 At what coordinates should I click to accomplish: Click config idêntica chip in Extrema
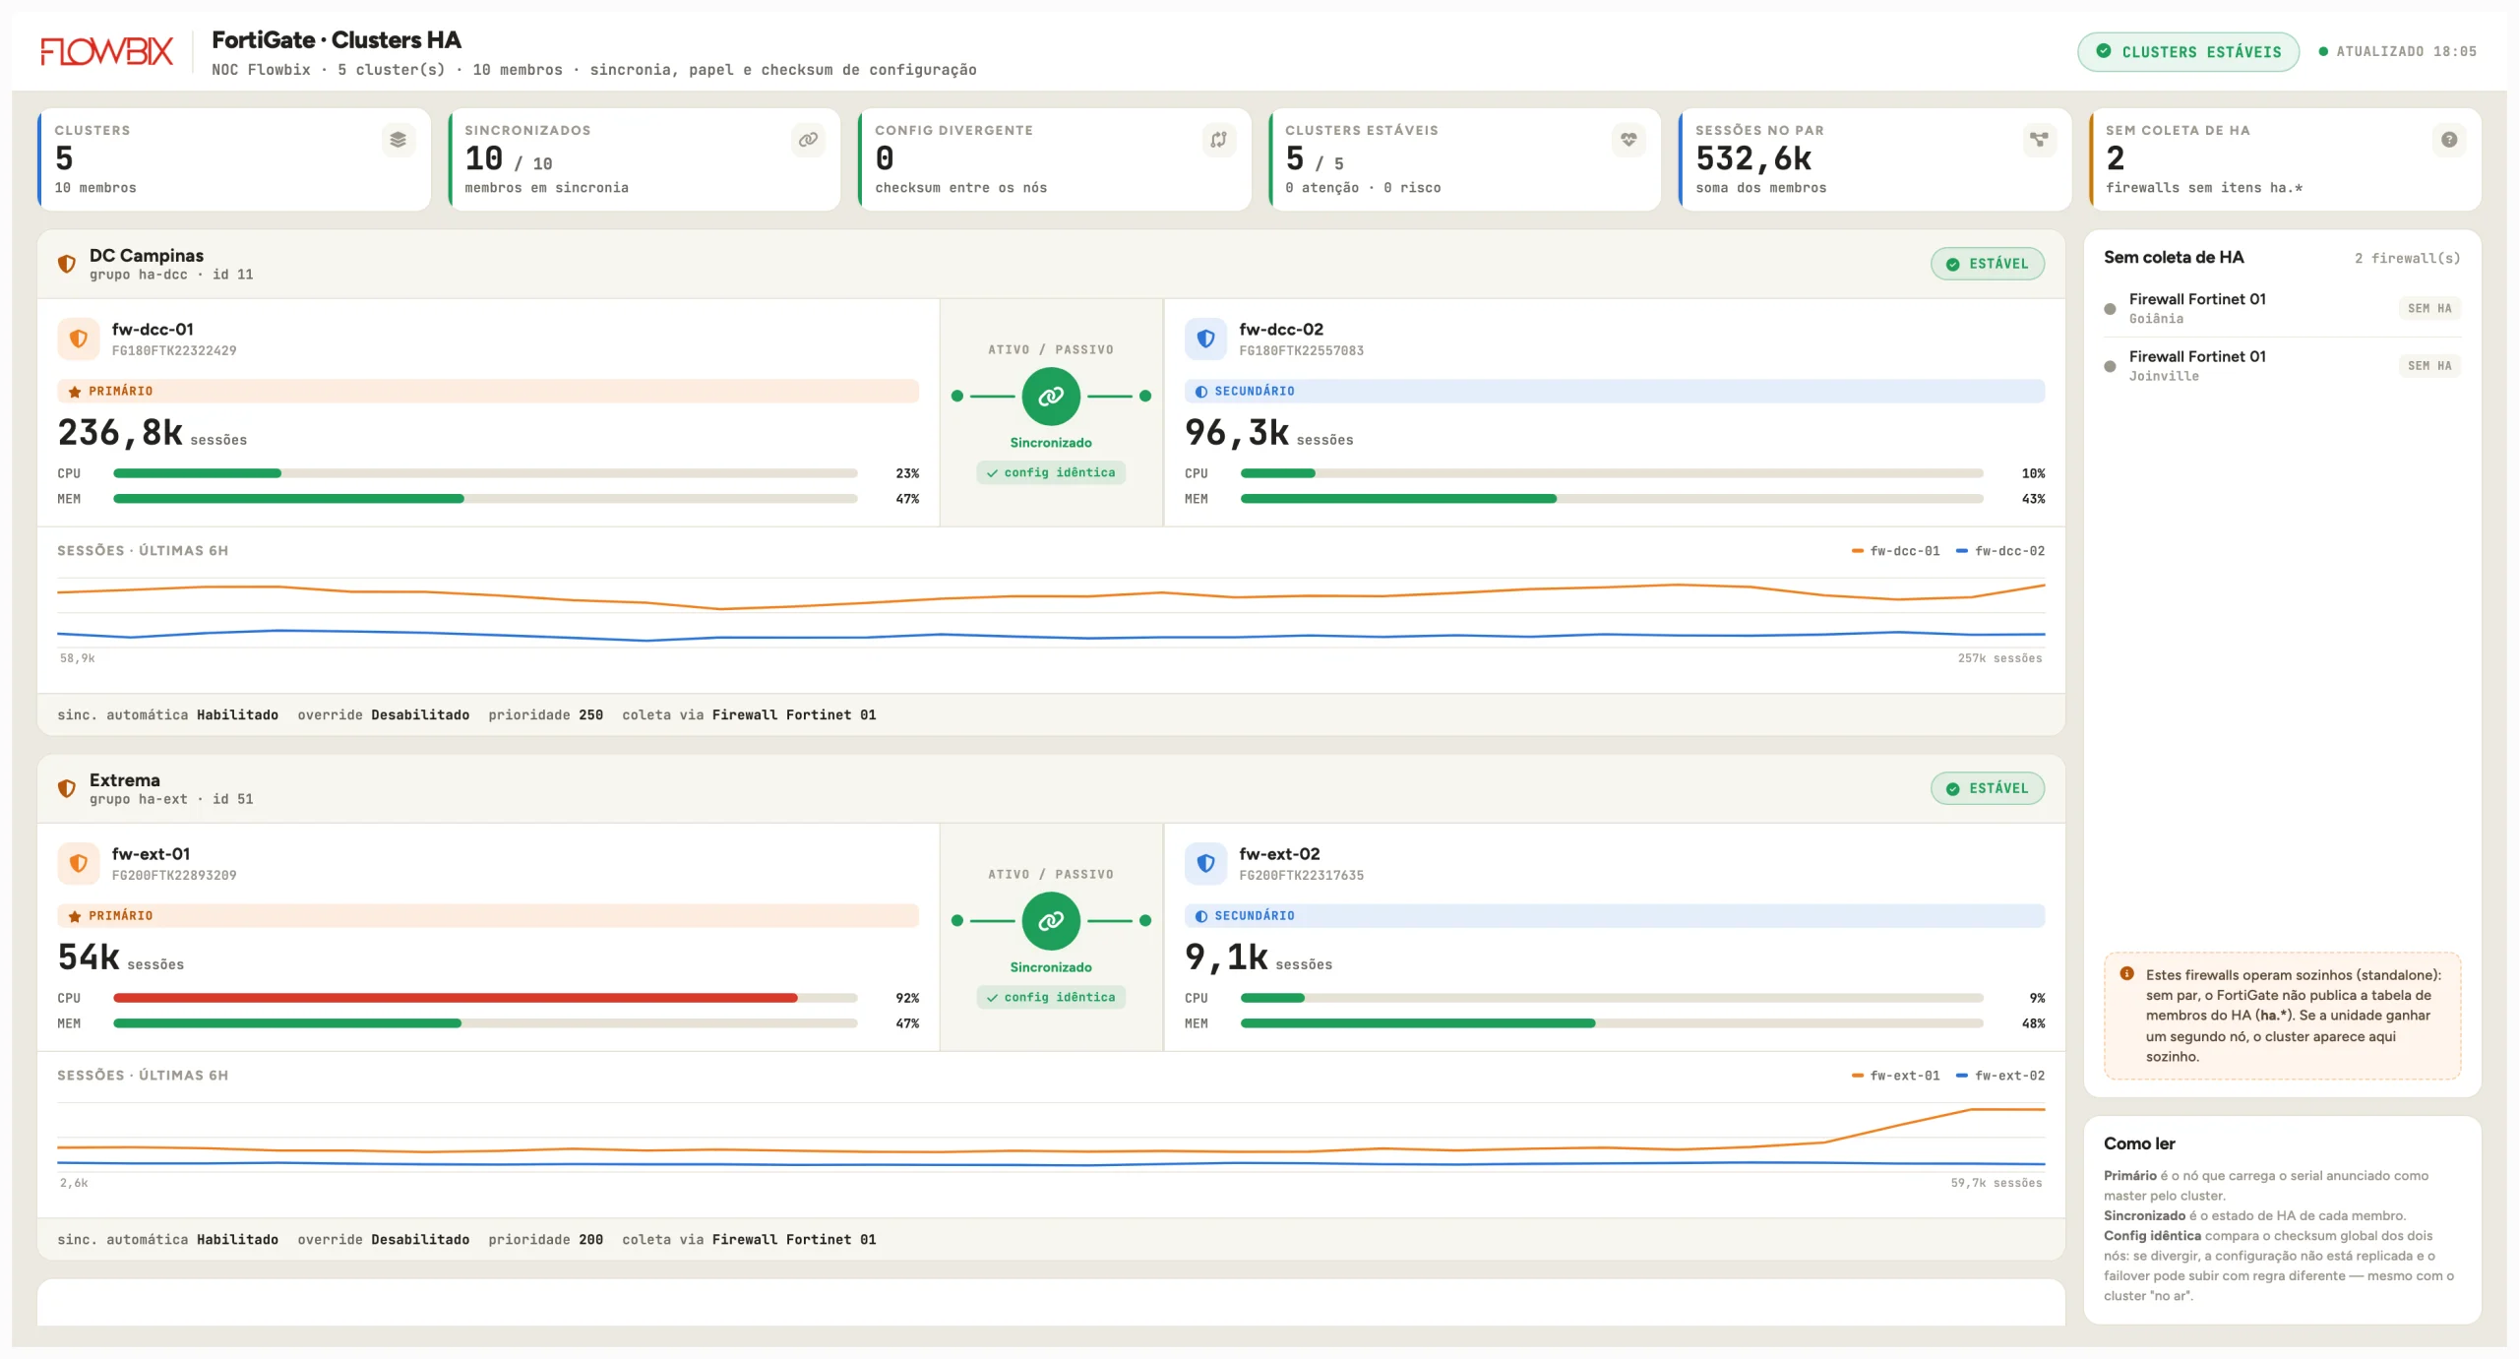(1051, 997)
